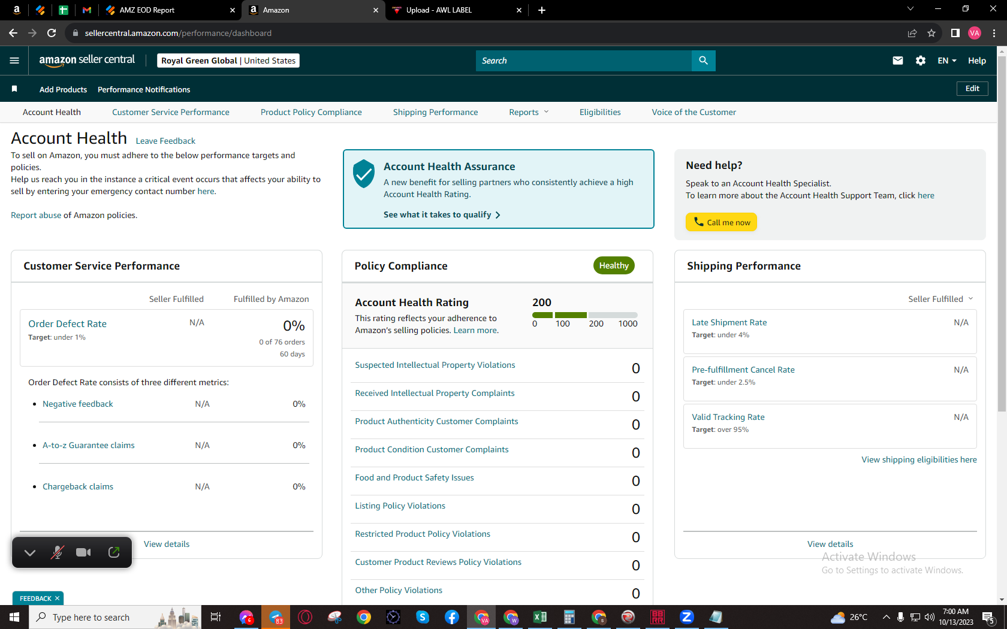1007x629 pixels.
Task: Click the Edit button in the navigation bar
Action: [x=972, y=89]
